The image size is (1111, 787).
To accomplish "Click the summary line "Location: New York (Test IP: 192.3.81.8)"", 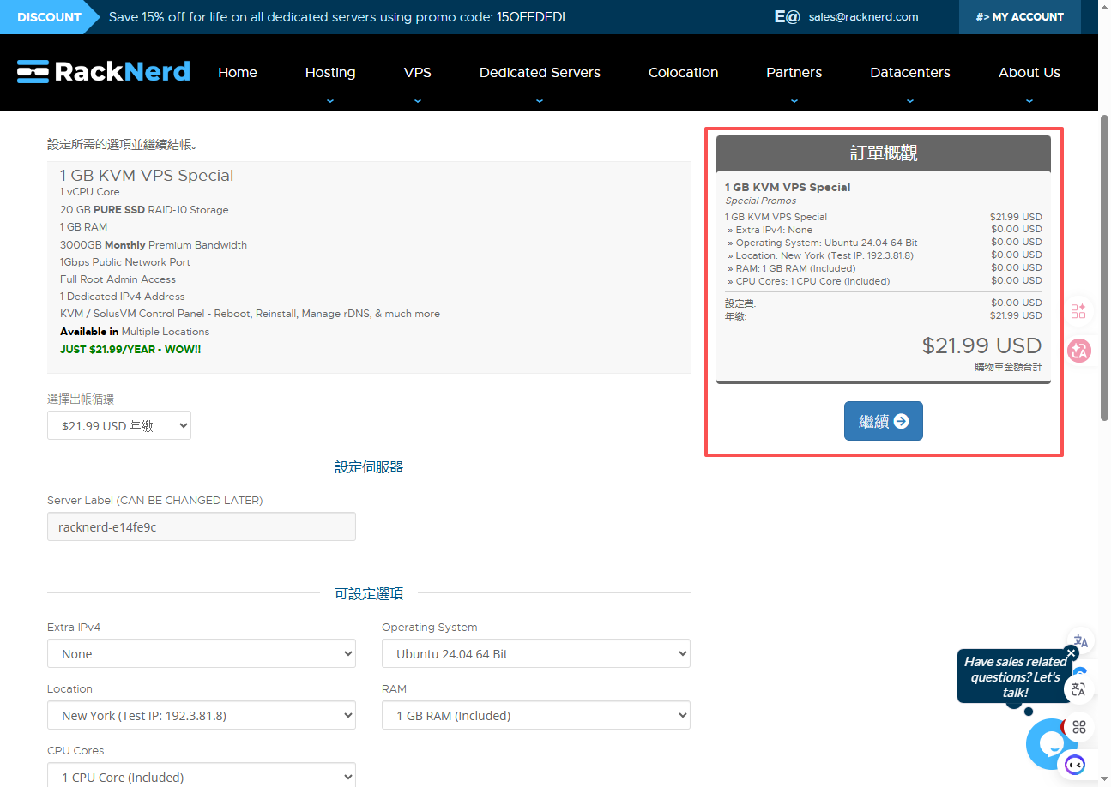I will tap(820, 255).
